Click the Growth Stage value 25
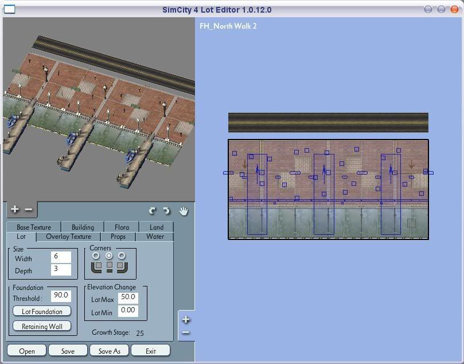This screenshot has height=364, width=464. [140, 333]
